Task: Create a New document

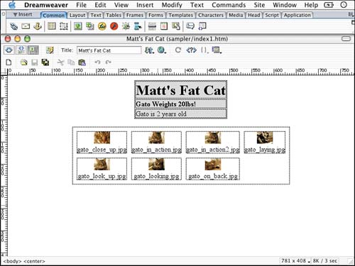Action: coord(9,62)
